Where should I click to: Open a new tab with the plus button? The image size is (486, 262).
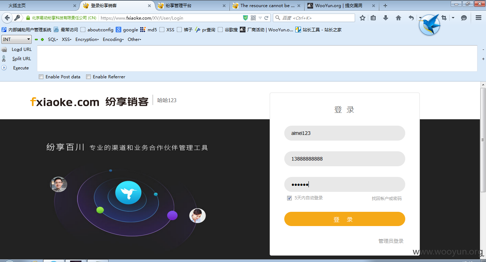pyautogui.click(x=385, y=6)
